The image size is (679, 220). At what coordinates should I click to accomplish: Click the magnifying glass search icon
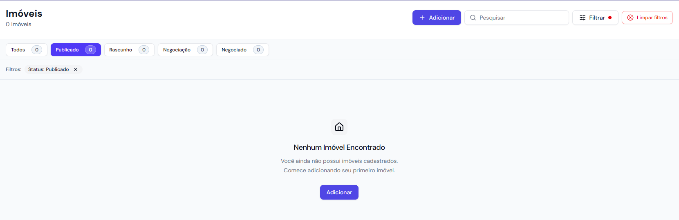(x=473, y=18)
